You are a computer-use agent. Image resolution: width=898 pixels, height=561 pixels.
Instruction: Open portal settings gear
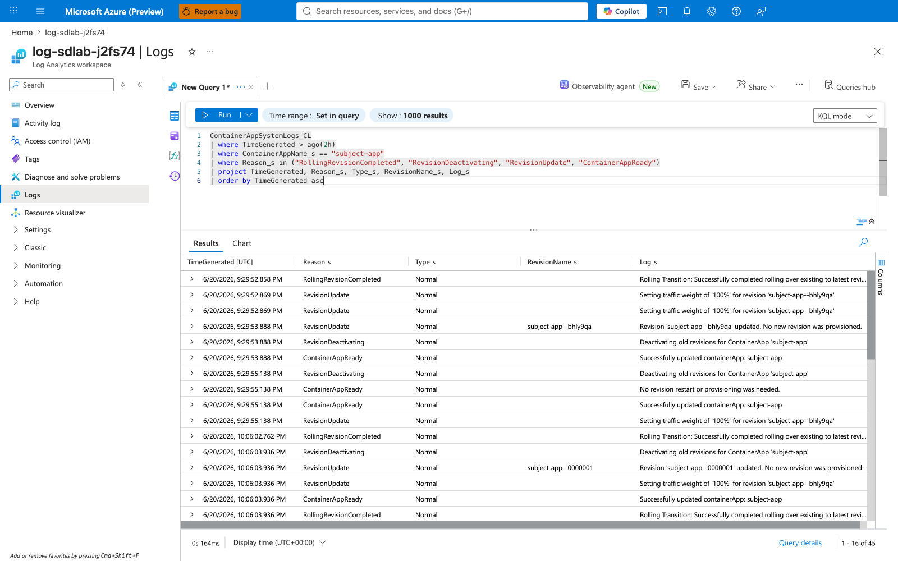coord(712,11)
